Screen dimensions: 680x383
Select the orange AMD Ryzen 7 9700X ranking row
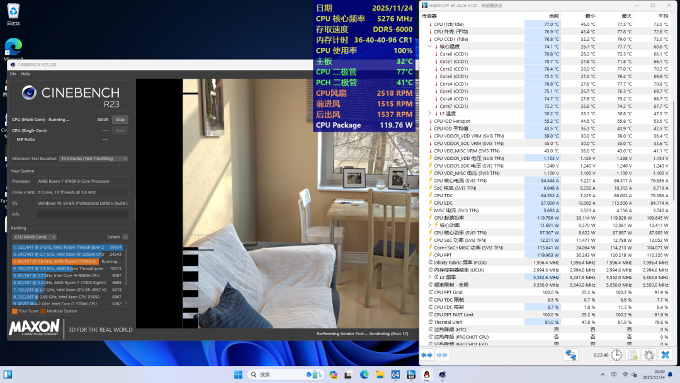coord(67,261)
